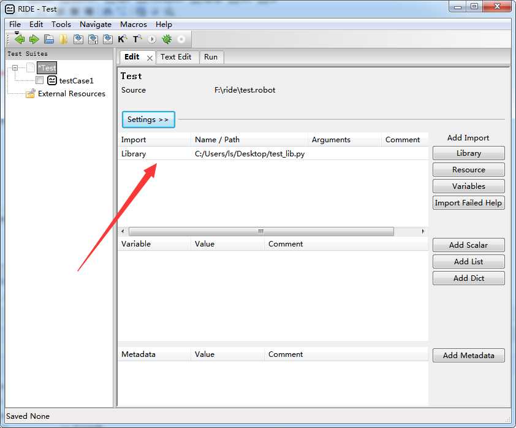Open Search Keywords with K icon
516x428 pixels.
(122, 39)
